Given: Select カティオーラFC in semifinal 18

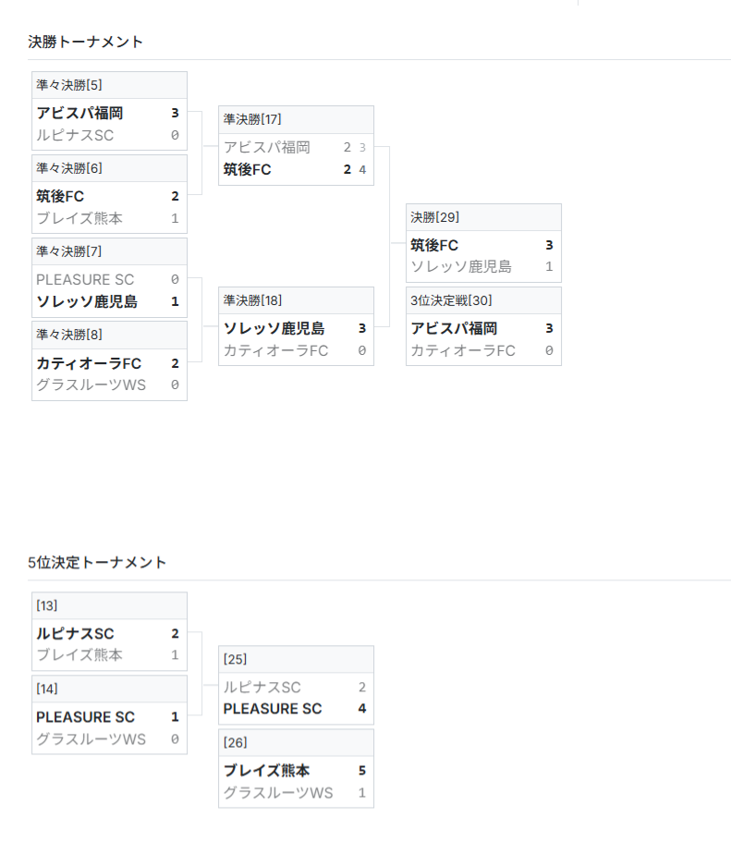Looking at the screenshot, I should pyautogui.click(x=276, y=350).
